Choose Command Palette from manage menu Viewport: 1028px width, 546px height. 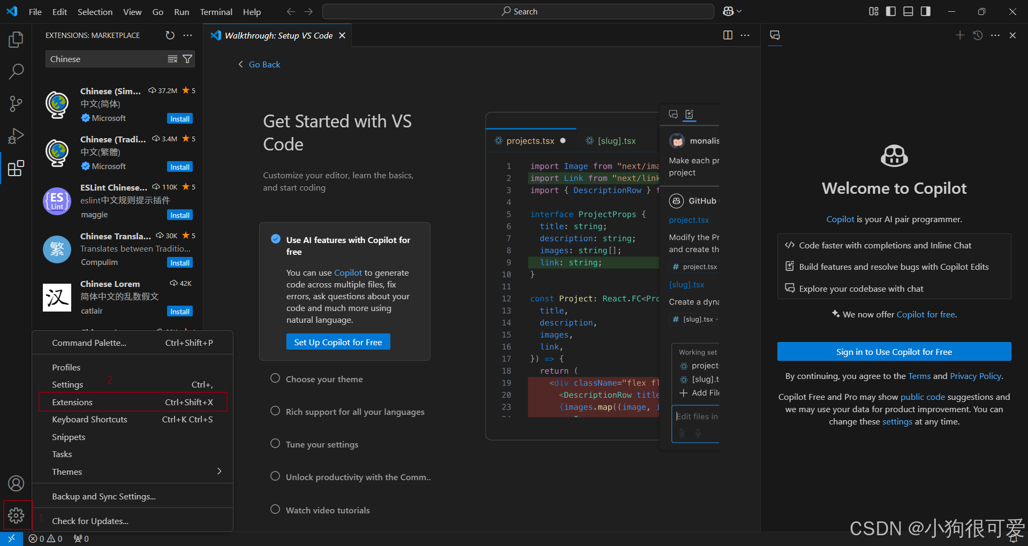coord(133,343)
